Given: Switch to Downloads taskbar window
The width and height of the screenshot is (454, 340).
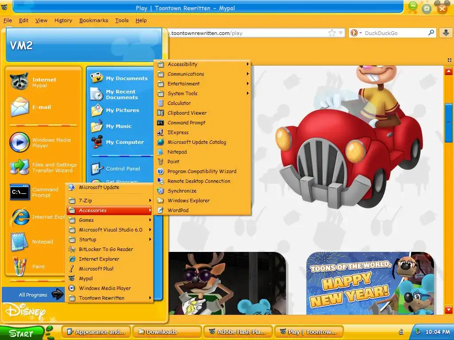Looking at the screenshot, I should pyautogui.click(x=167, y=332).
